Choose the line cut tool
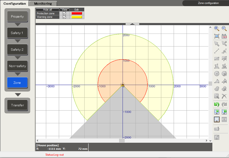The width and height of the screenshot is (229, 158). coord(224,51)
